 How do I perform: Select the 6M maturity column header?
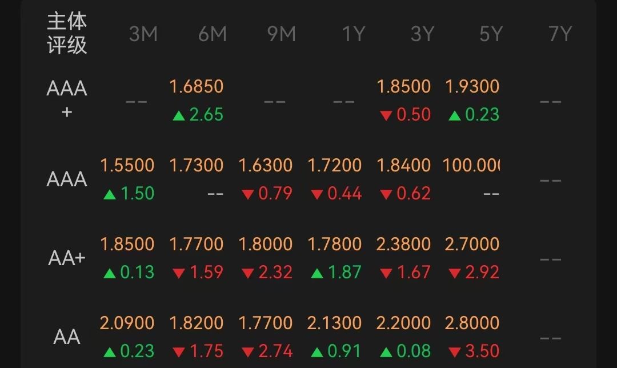pos(212,34)
